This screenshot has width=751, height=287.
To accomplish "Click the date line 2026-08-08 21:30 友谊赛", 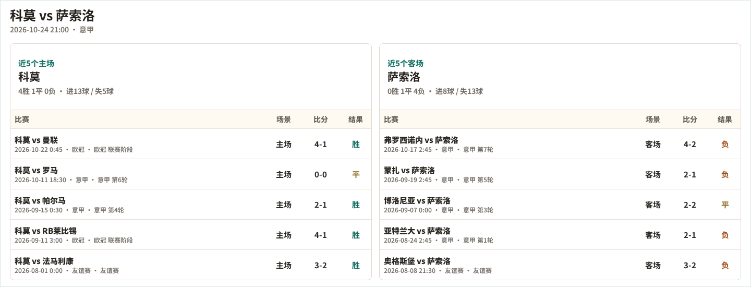I will (438, 271).
